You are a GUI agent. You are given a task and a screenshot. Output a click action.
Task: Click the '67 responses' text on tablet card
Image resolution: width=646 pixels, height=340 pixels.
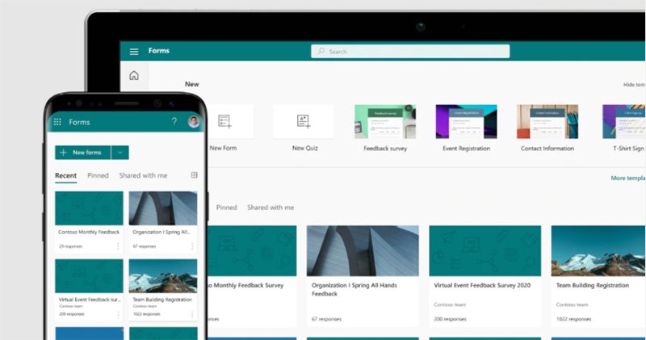(327, 319)
